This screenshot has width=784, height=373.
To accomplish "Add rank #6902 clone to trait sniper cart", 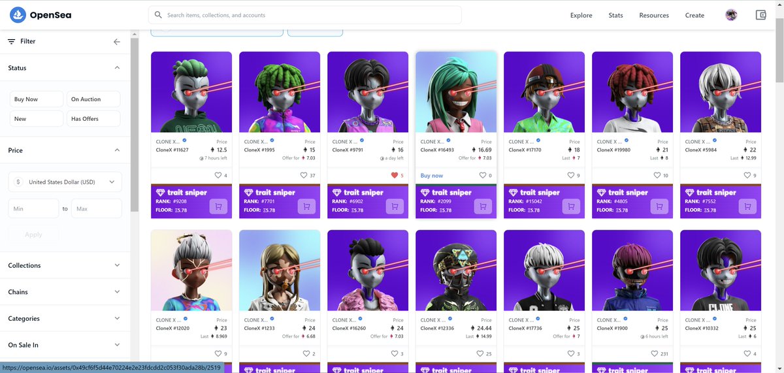I will [x=395, y=206].
